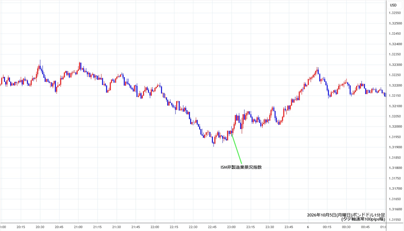Click the 22:00 time axis label
404x231 pixels.
point(155,227)
